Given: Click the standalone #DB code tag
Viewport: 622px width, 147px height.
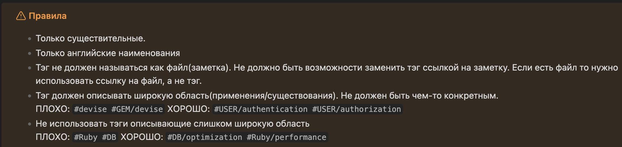Looking at the screenshot, I should [x=109, y=137].
